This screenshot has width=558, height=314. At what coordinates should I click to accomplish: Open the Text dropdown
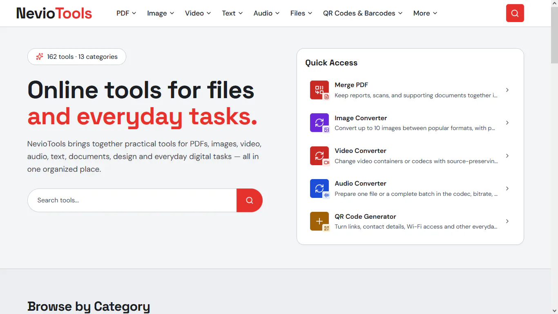[232, 13]
